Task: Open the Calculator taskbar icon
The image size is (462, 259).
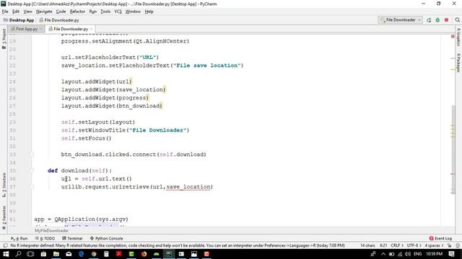Action: [x=106, y=254]
